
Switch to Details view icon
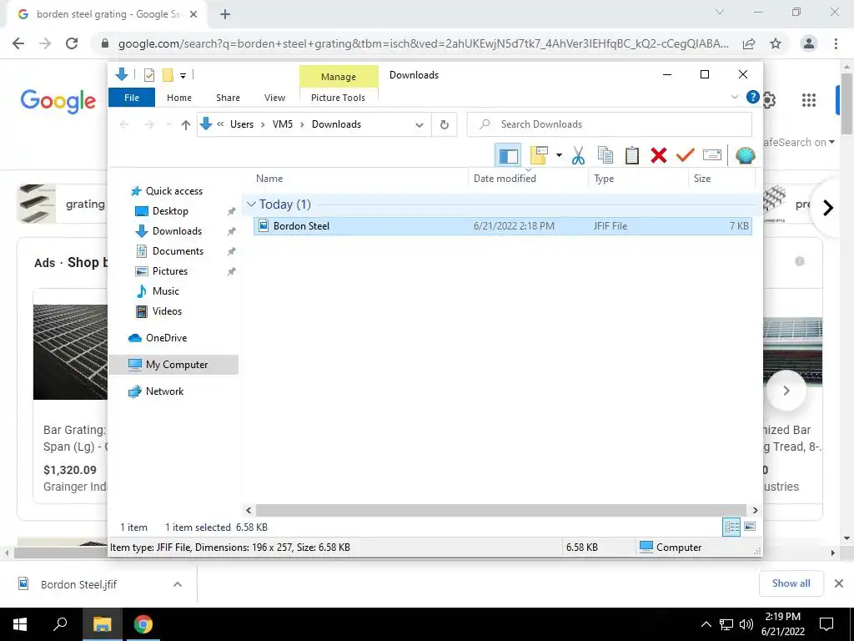click(x=731, y=527)
